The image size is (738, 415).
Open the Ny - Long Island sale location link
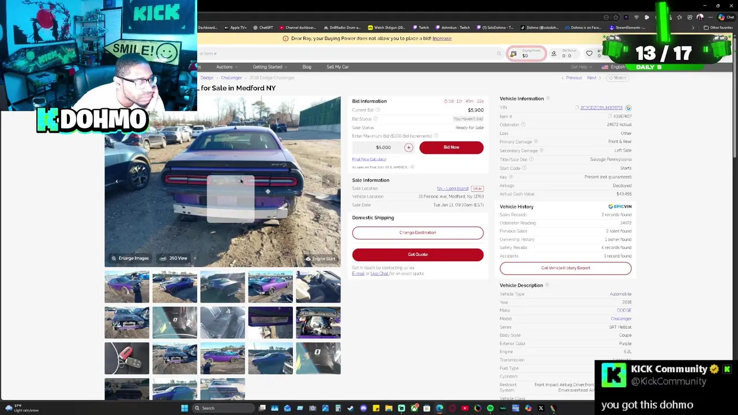453,188
